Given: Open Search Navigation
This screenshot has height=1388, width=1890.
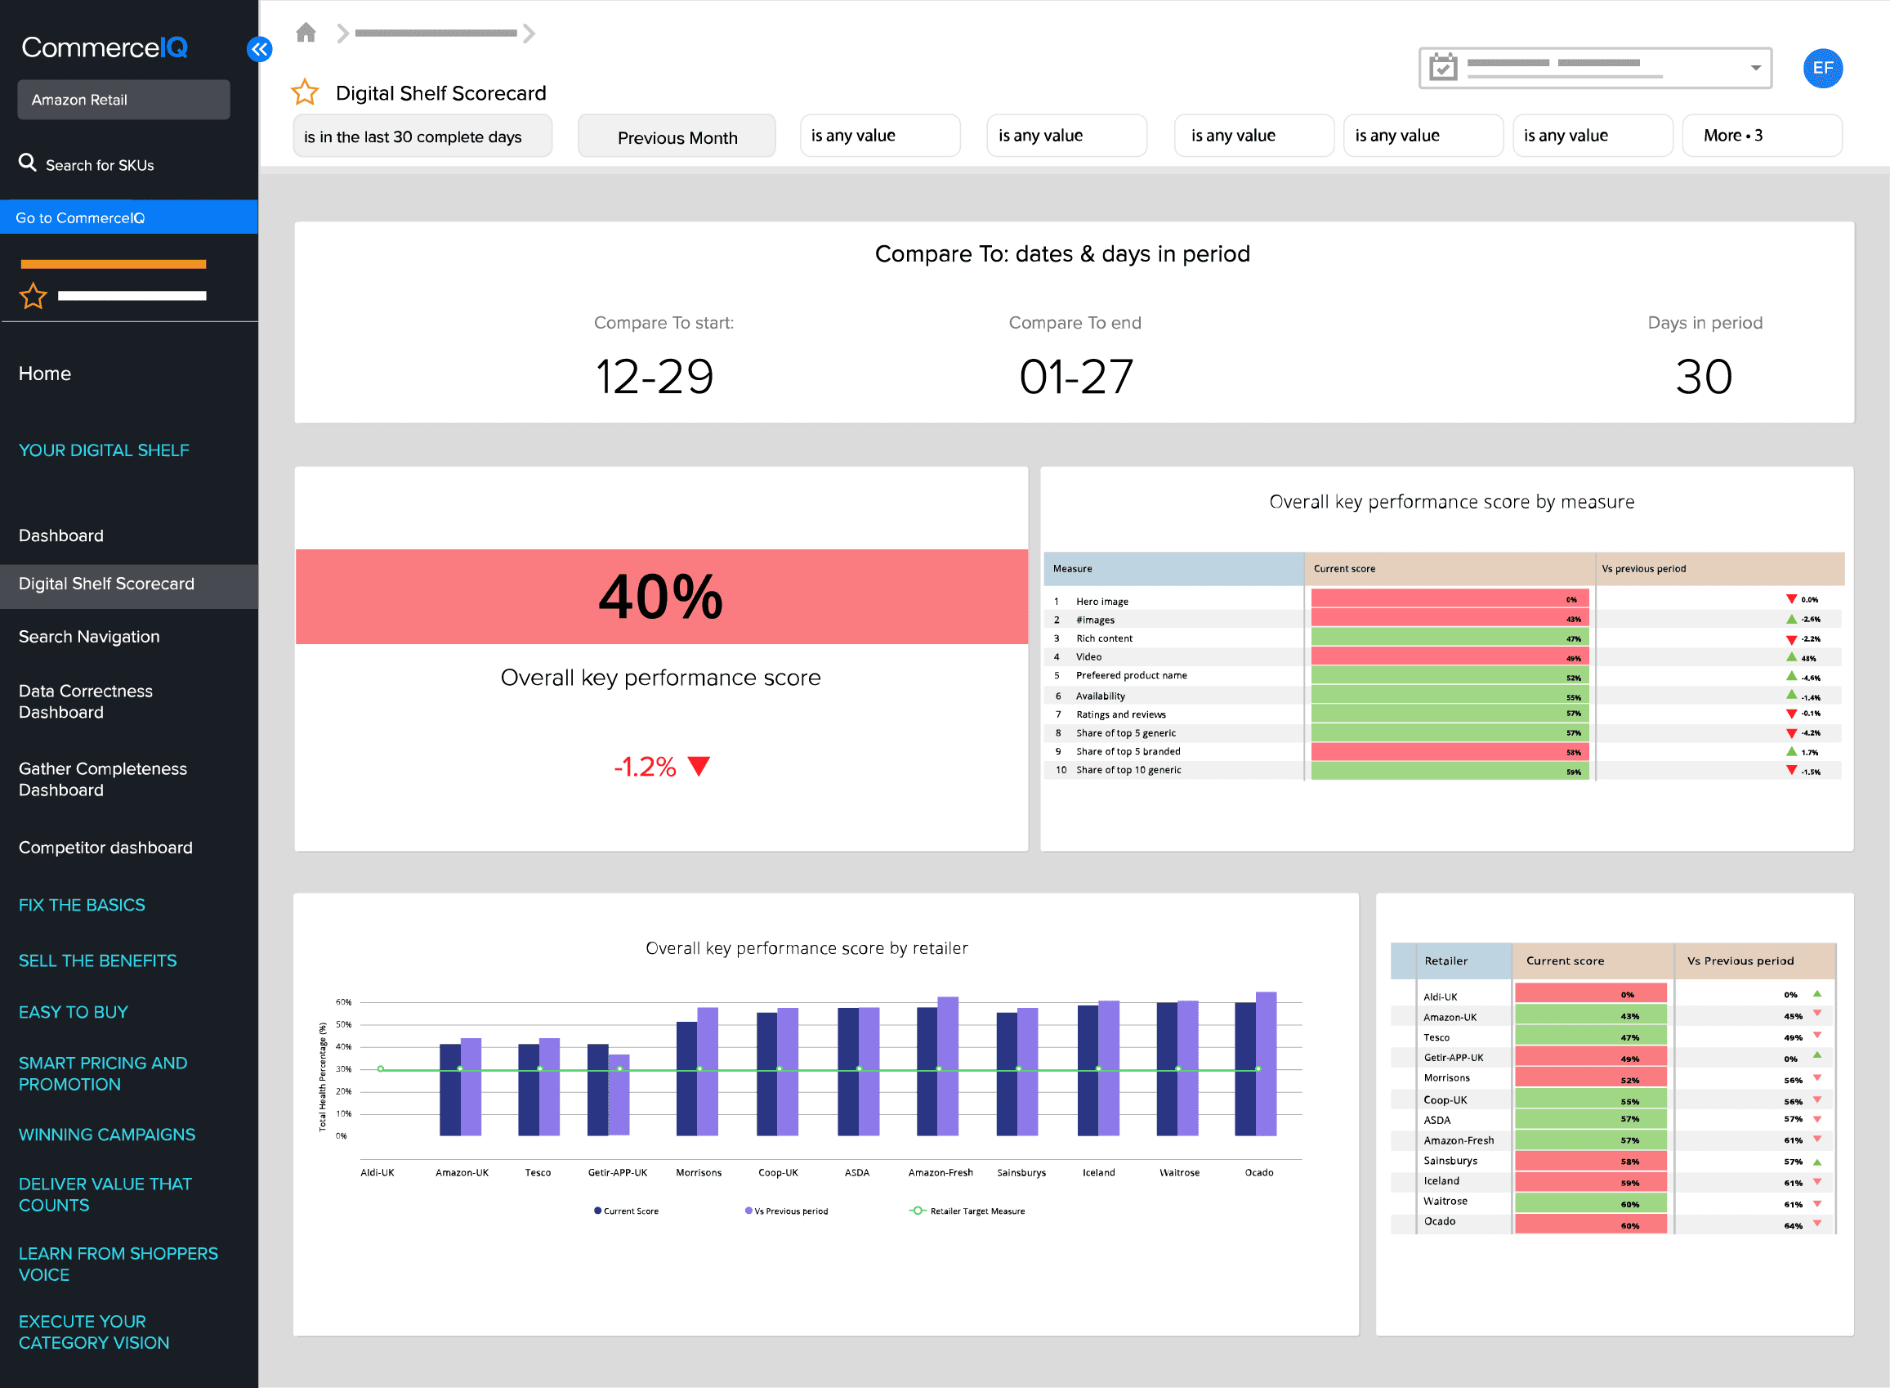Looking at the screenshot, I should (x=89, y=637).
